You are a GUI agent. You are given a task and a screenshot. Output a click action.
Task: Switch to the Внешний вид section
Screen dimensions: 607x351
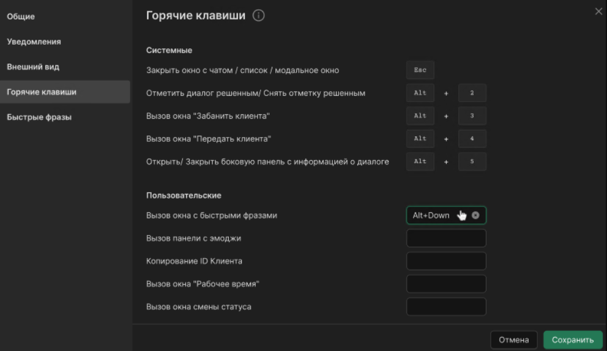[33, 67]
